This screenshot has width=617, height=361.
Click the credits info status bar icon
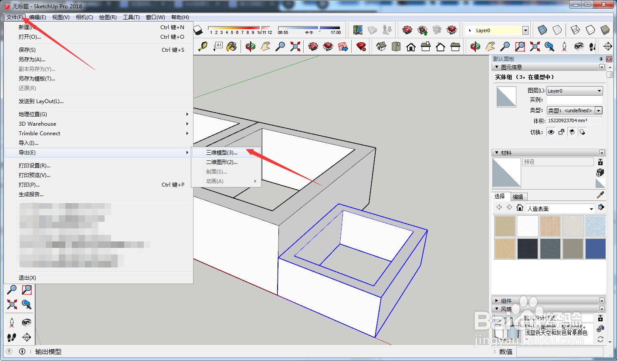pos(22,351)
